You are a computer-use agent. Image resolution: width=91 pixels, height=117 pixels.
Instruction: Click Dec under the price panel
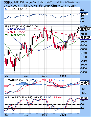point(44,77)
